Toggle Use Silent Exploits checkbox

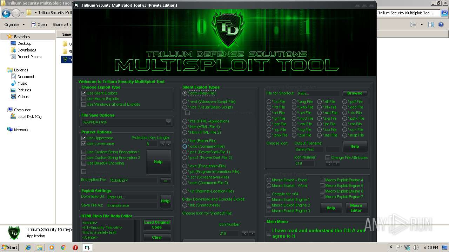pos(83,93)
